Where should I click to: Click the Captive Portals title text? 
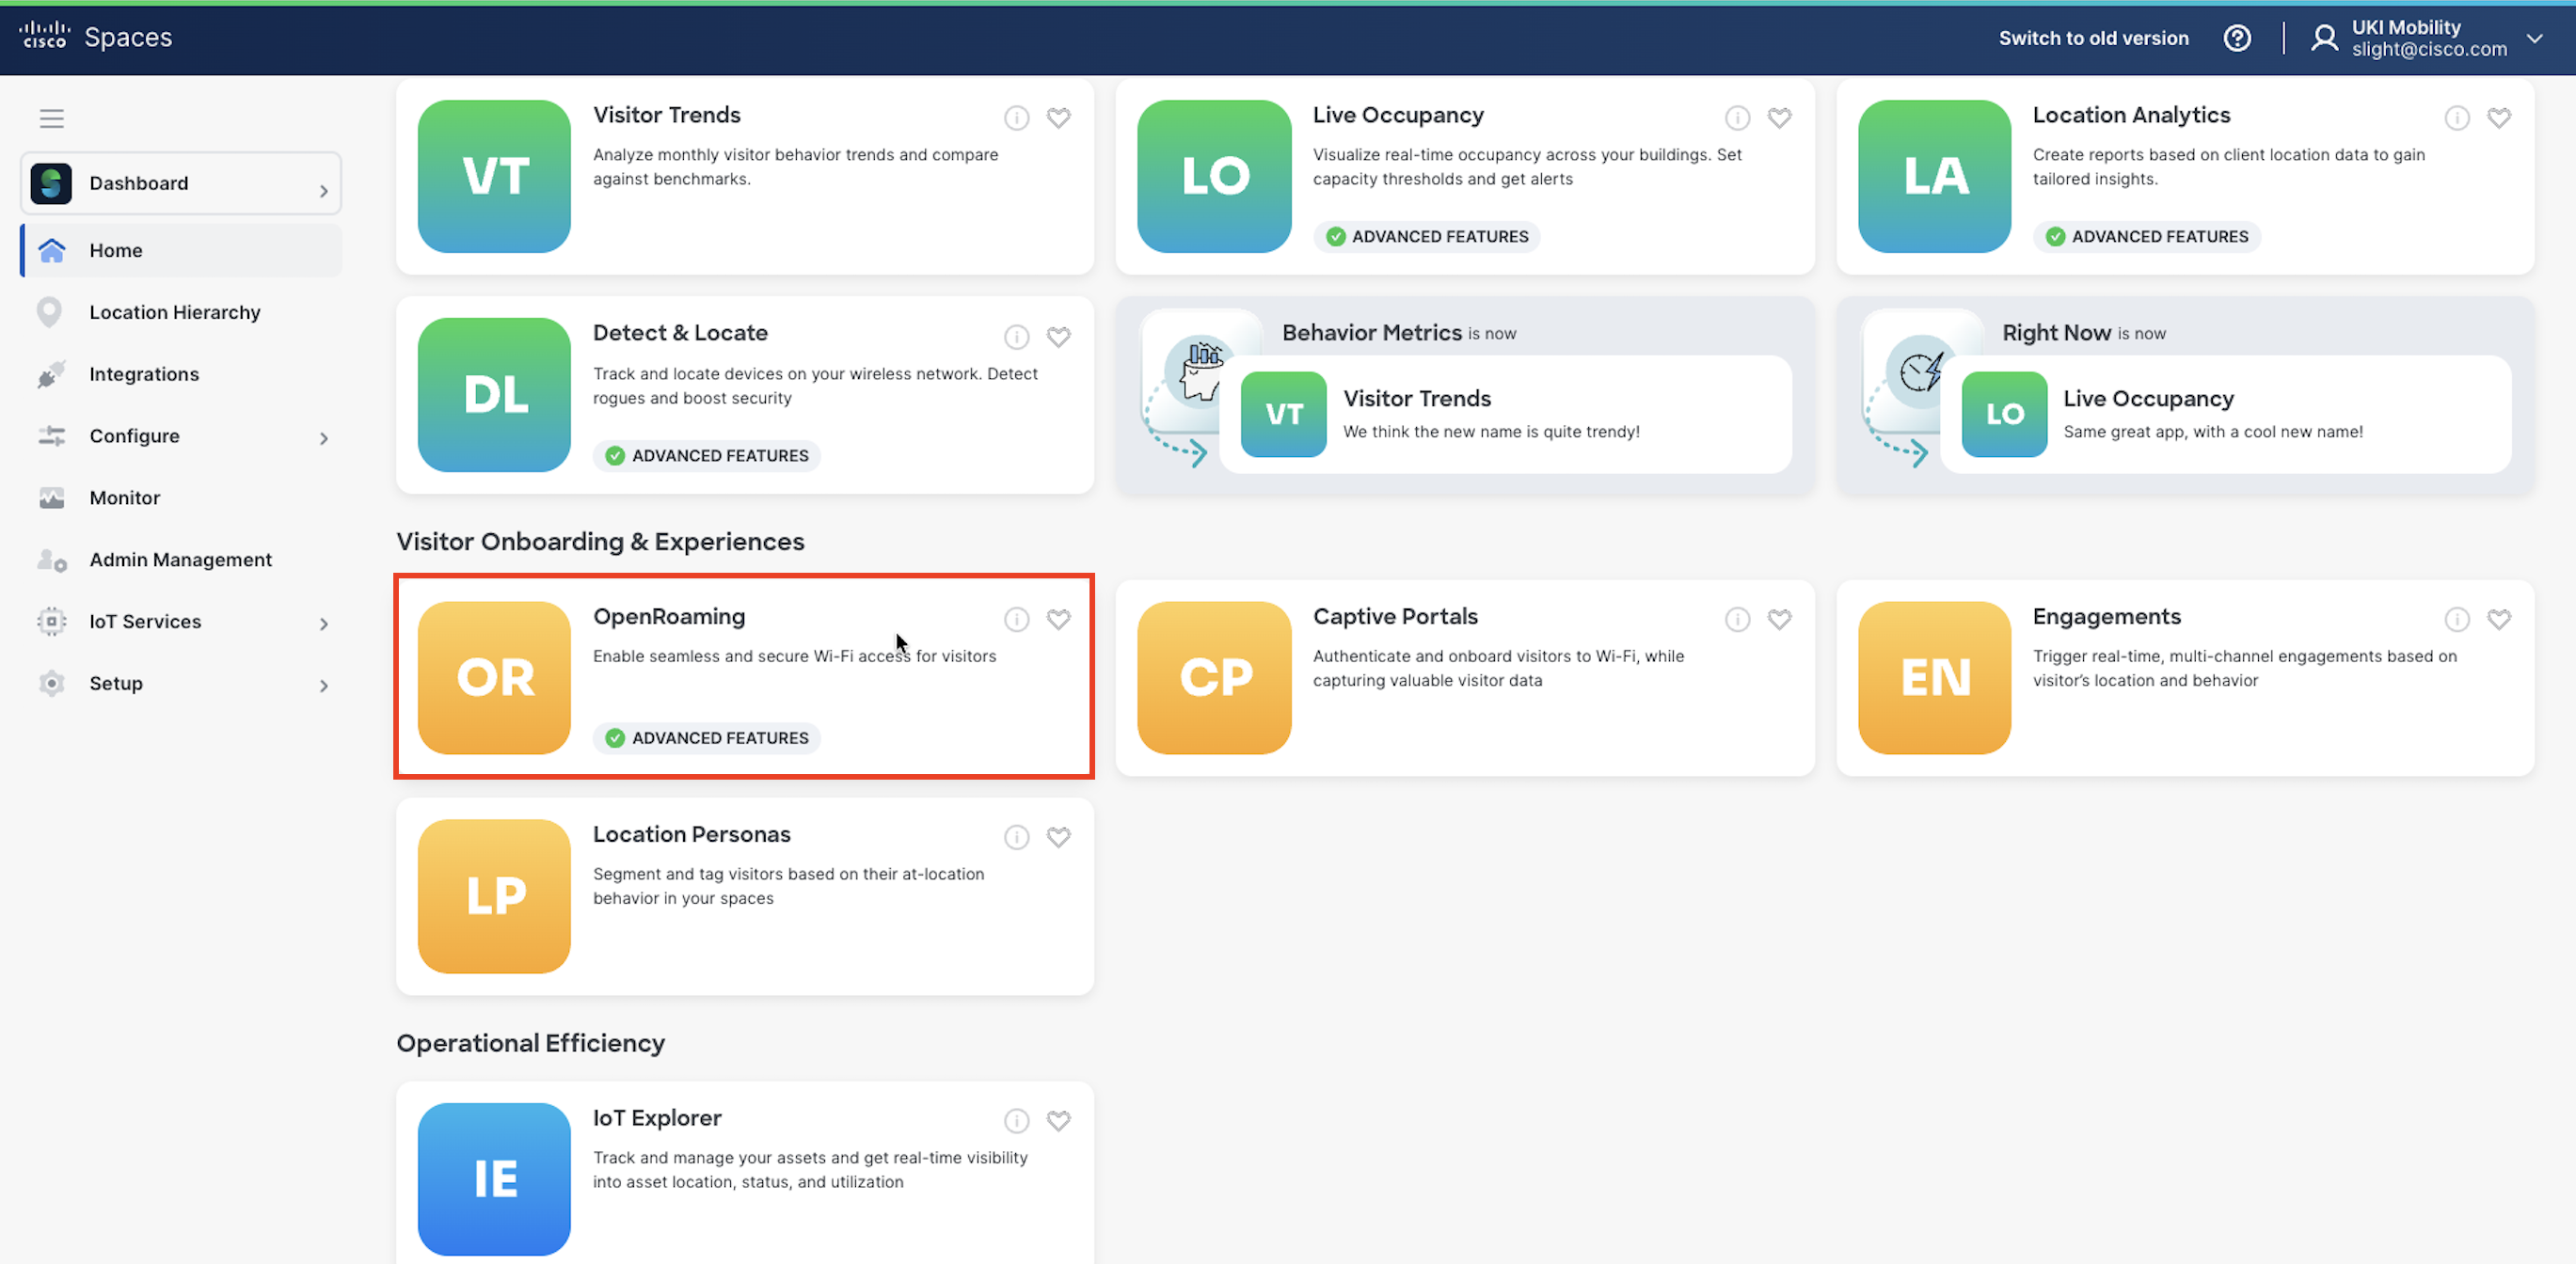[x=1395, y=617]
